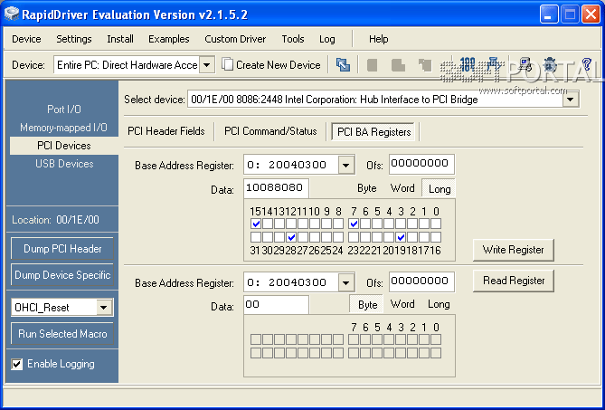Viewport: 605px width, 410px height.
Task: Click the device scan icon in toolbar
Action: (343, 65)
